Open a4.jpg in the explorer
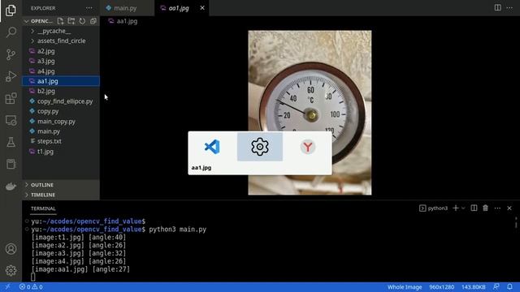 (61, 71)
